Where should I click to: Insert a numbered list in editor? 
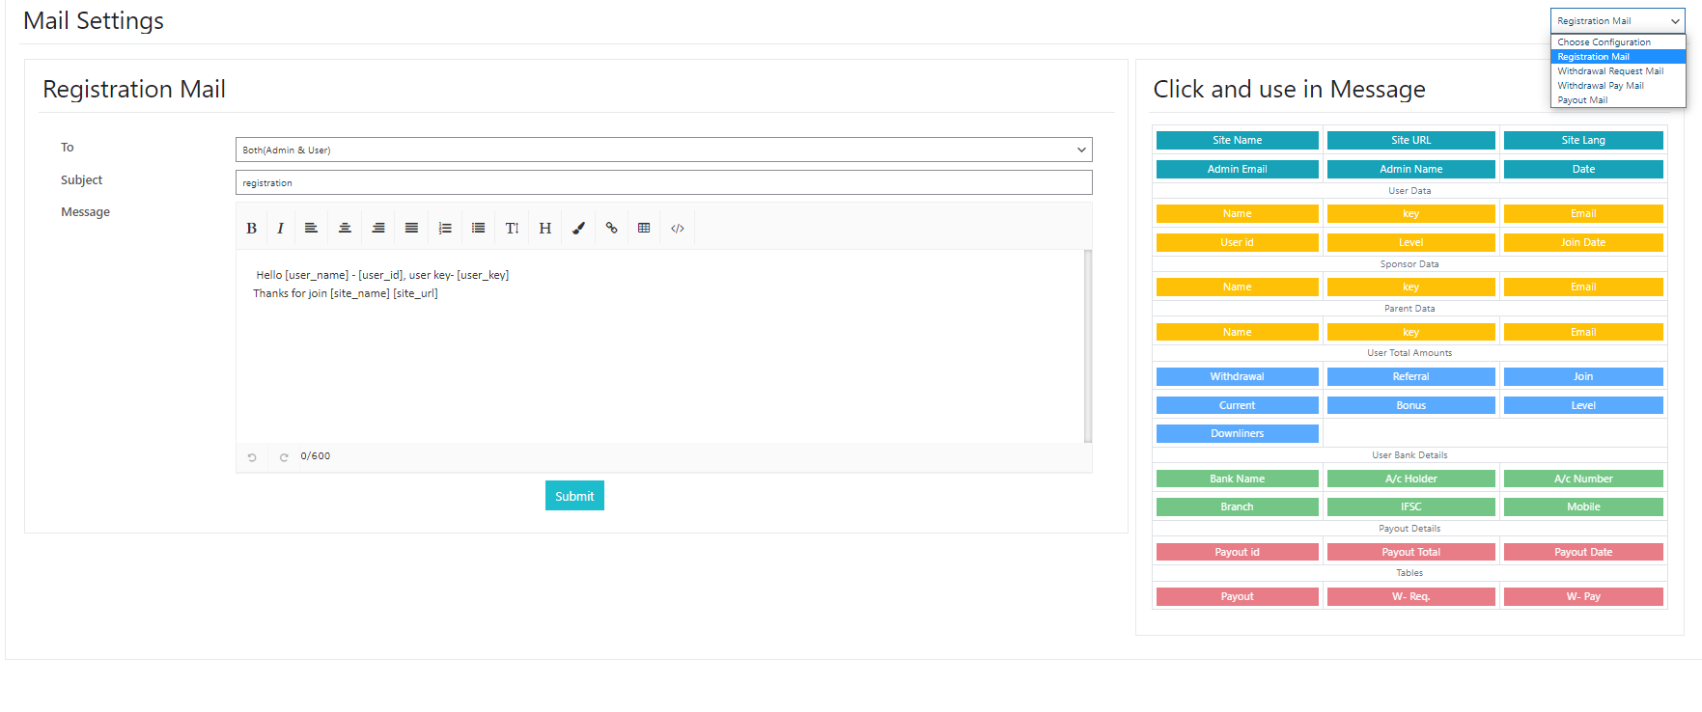pos(445,229)
